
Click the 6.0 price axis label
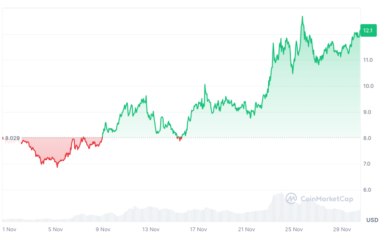(368, 190)
